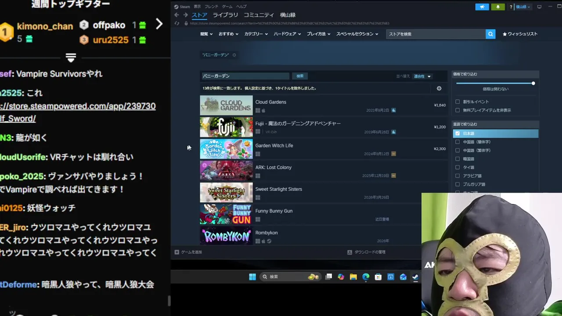This screenshot has height=316, width=562.
Task: Open Microsoft Store from the taskbar
Action: click(378, 276)
